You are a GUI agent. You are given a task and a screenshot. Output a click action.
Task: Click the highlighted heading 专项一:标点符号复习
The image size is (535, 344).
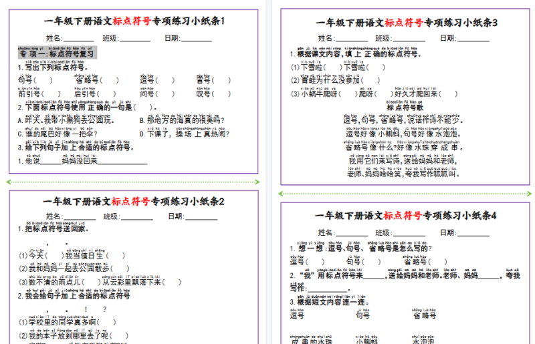(x=58, y=52)
